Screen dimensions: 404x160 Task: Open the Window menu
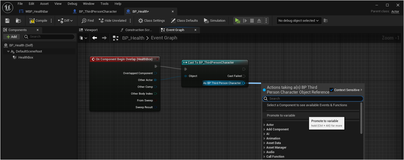[x=88, y=4]
